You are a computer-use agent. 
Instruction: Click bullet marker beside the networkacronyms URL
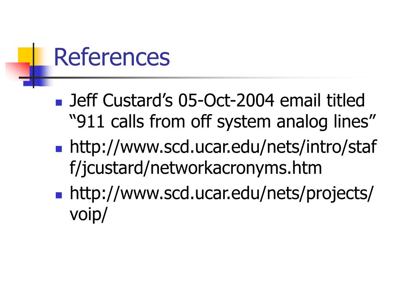tap(58, 149)
